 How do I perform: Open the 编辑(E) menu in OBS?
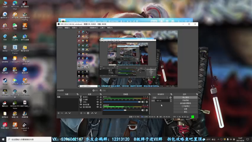click(67, 28)
